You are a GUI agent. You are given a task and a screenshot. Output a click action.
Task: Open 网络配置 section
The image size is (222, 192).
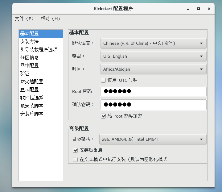[x=41, y=65]
